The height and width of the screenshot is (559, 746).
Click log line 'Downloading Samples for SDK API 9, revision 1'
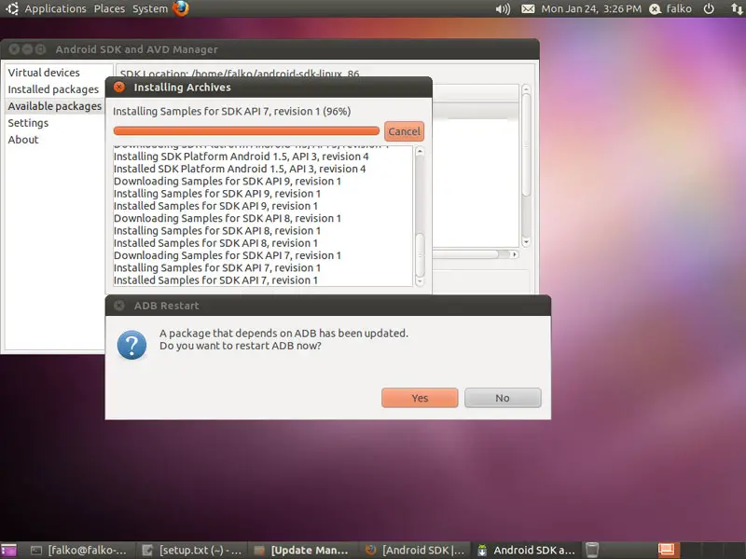[228, 181]
